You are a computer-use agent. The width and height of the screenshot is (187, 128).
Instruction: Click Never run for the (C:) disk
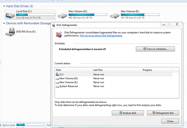click(x=99, y=74)
